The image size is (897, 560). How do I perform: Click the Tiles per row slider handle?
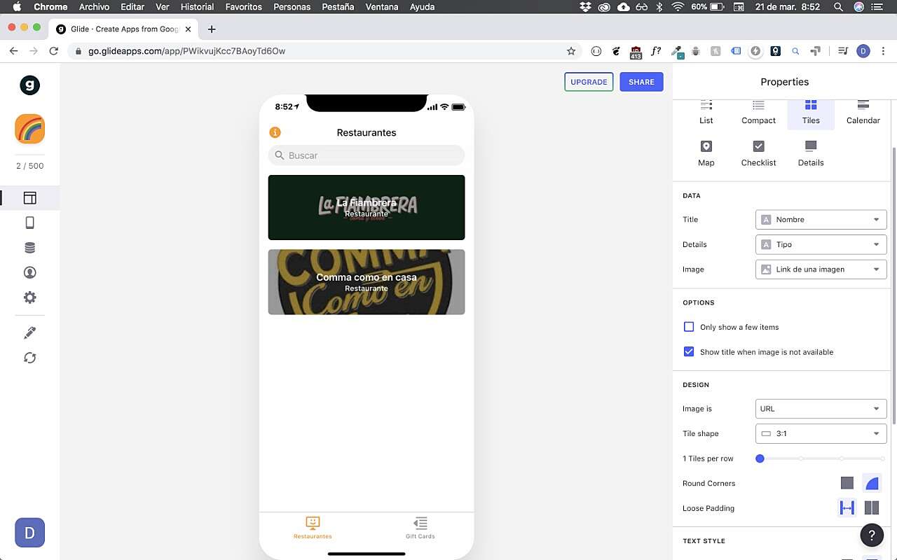point(760,458)
